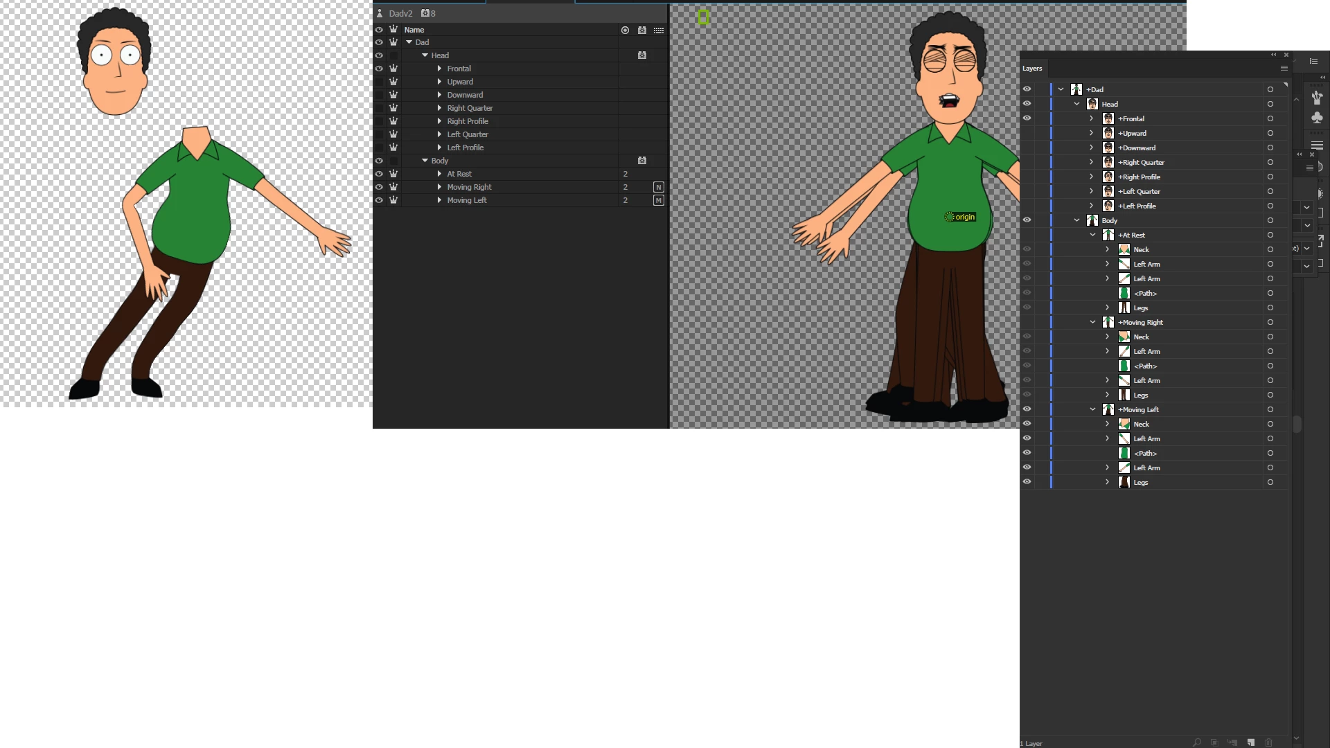Click the crown solo icon for Frontal puppet layer
The height and width of the screenshot is (748, 1330).
point(393,69)
